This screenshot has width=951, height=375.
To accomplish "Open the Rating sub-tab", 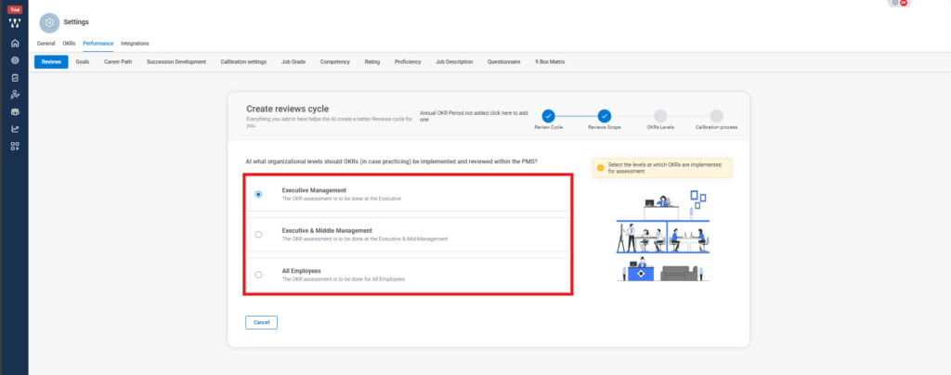I will (x=372, y=62).
